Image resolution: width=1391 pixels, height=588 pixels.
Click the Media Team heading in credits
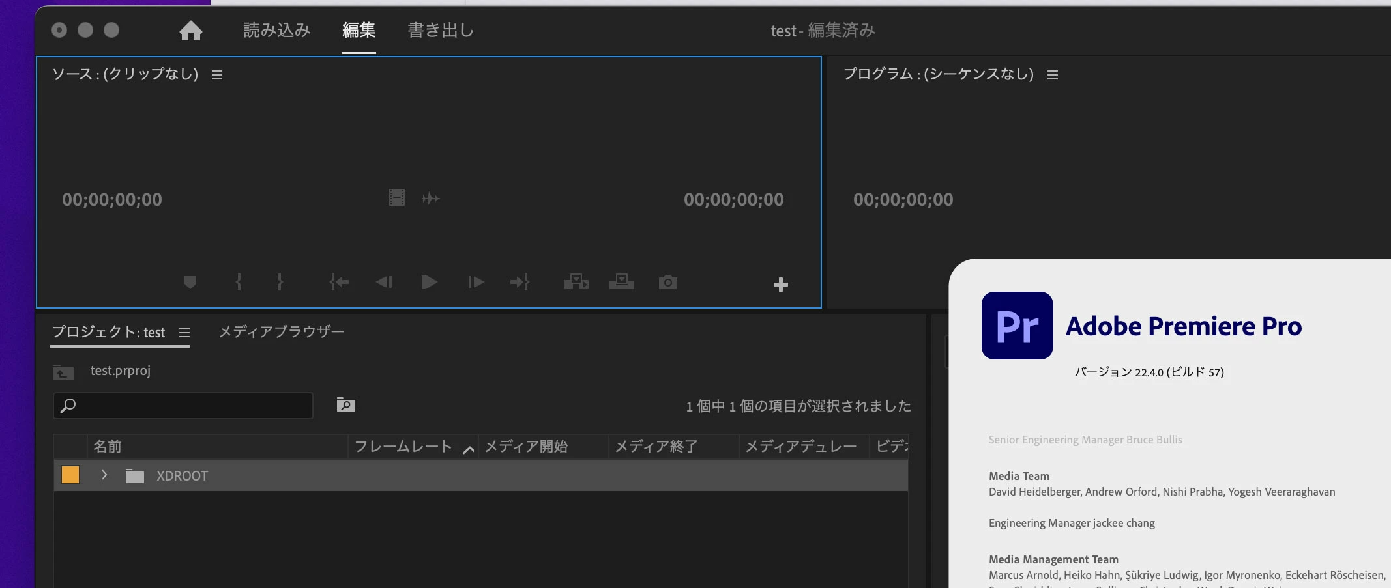pos(1019,476)
